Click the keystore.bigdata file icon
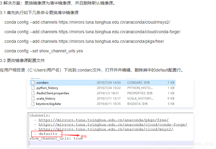 click(x=33, y=104)
